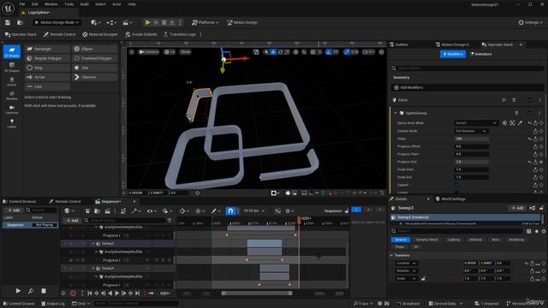Play the sequence forward in sequencer
548x308 pixels.
tap(117, 293)
